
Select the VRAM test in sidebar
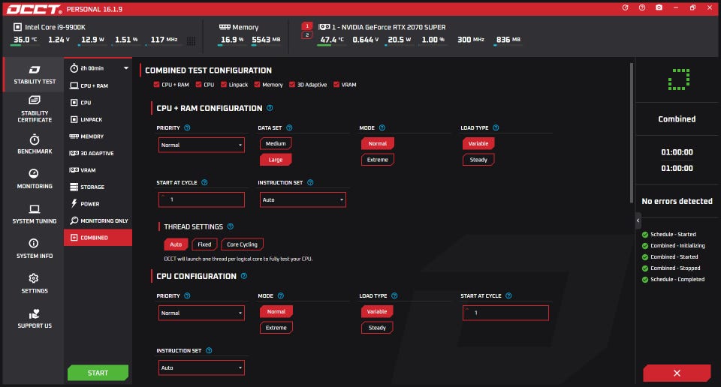pos(98,169)
